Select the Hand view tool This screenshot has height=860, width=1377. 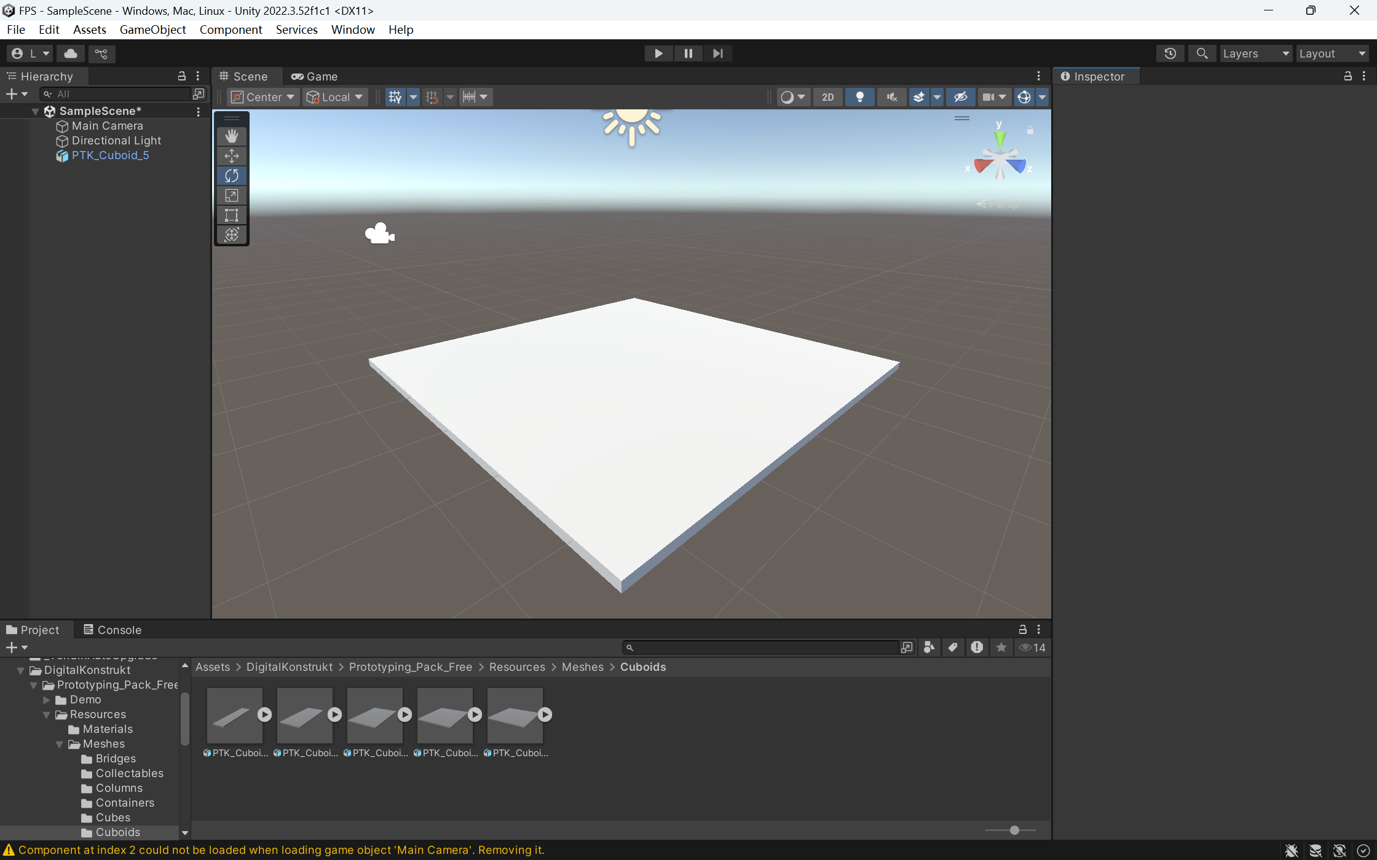tap(232, 136)
